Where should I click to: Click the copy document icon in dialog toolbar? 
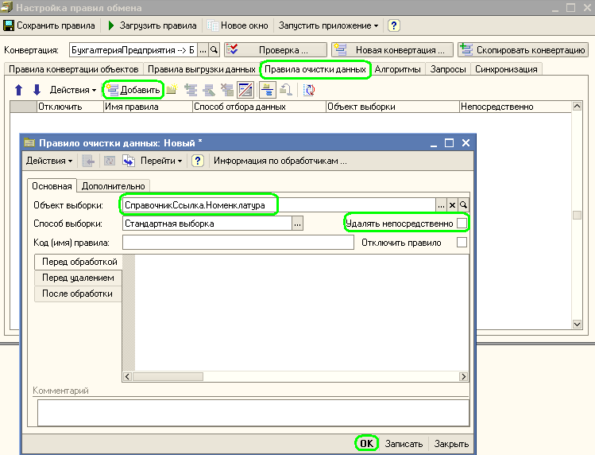[x=129, y=161]
